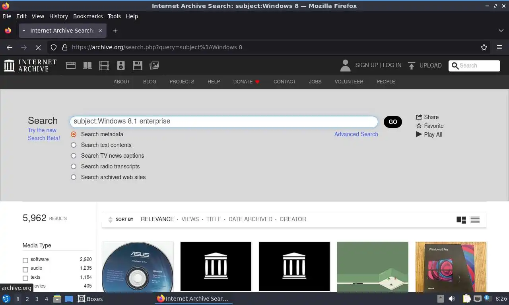
Task: Click Try the new Search Beta link
Action: point(44,134)
